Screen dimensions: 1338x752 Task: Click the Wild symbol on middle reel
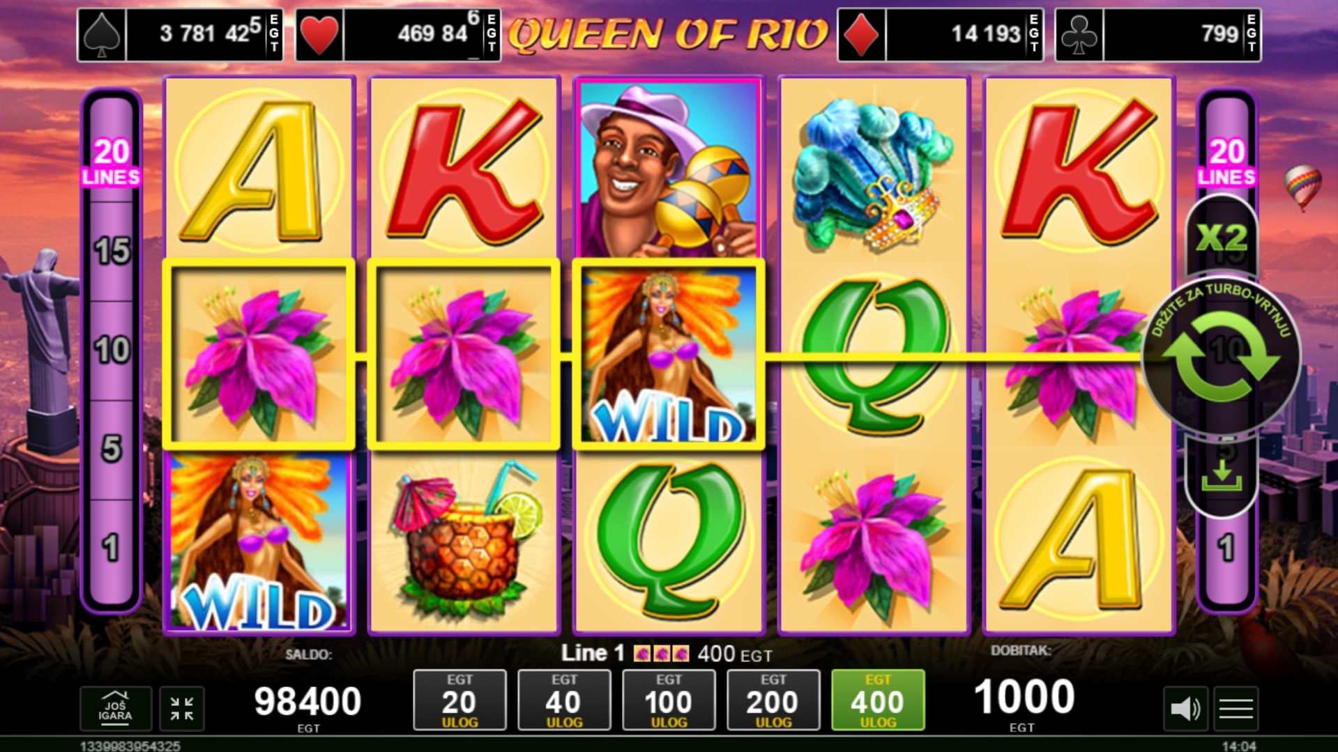tap(669, 355)
